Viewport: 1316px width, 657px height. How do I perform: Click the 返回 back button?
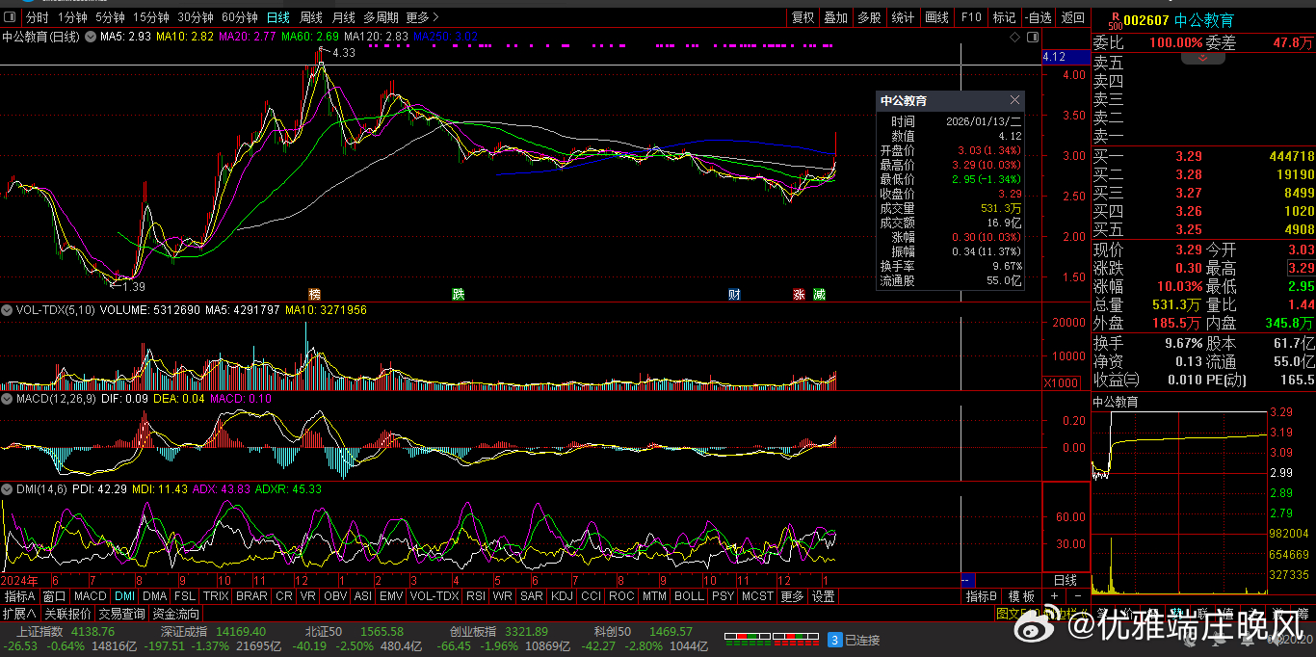[1072, 17]
